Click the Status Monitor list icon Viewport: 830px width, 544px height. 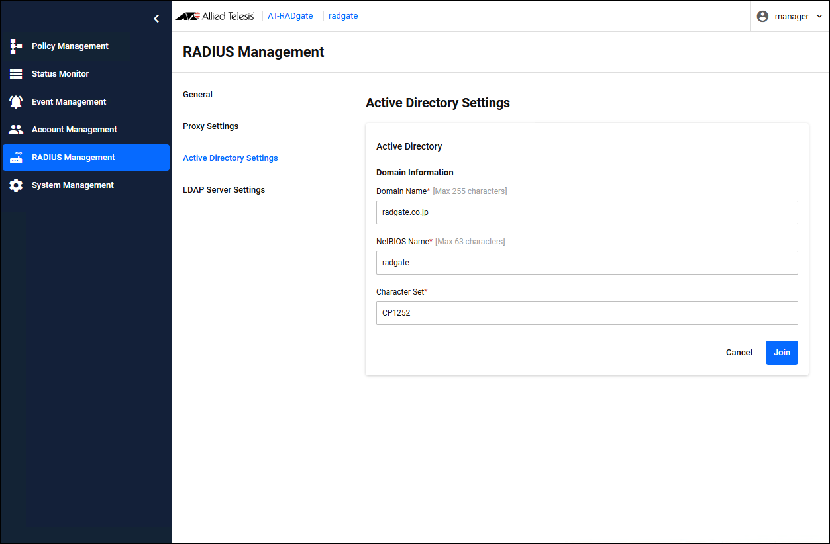click(x=17, y=74)
